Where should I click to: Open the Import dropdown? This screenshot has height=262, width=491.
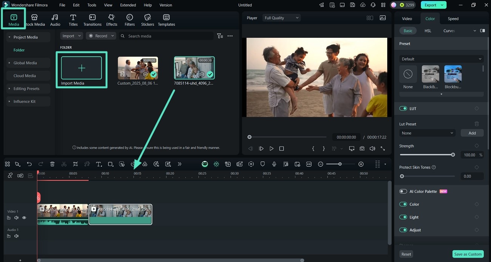click(71, 36)
